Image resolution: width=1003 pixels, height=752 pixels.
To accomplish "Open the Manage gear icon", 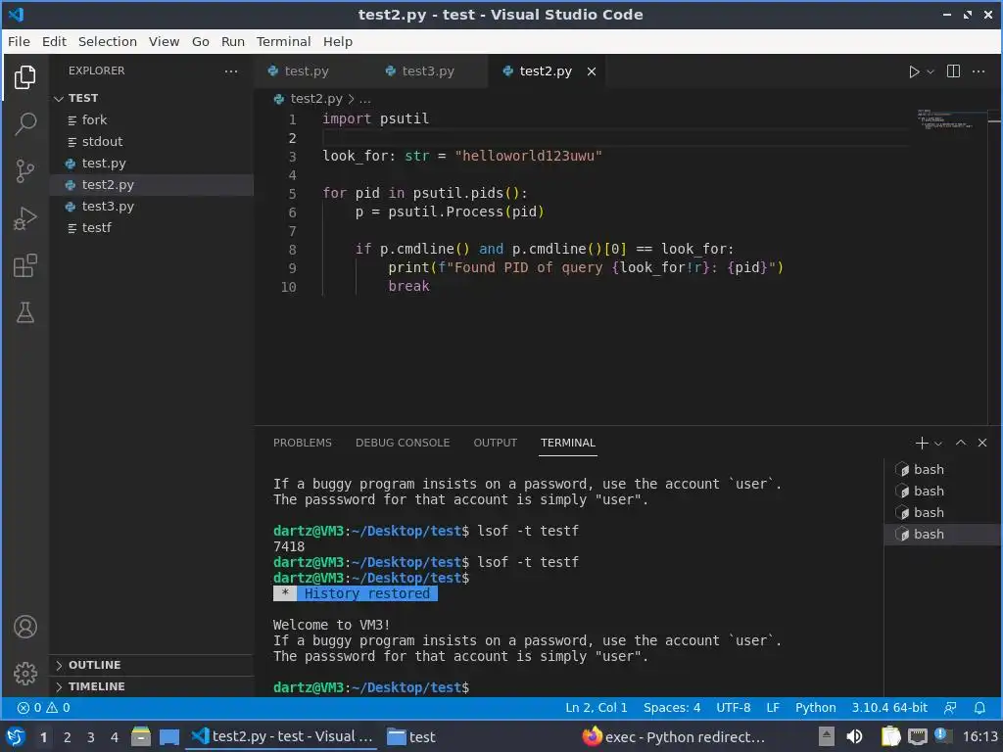I will click(24, 674).
